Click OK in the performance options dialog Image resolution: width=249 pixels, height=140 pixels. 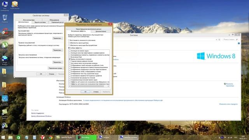(86, 92)
